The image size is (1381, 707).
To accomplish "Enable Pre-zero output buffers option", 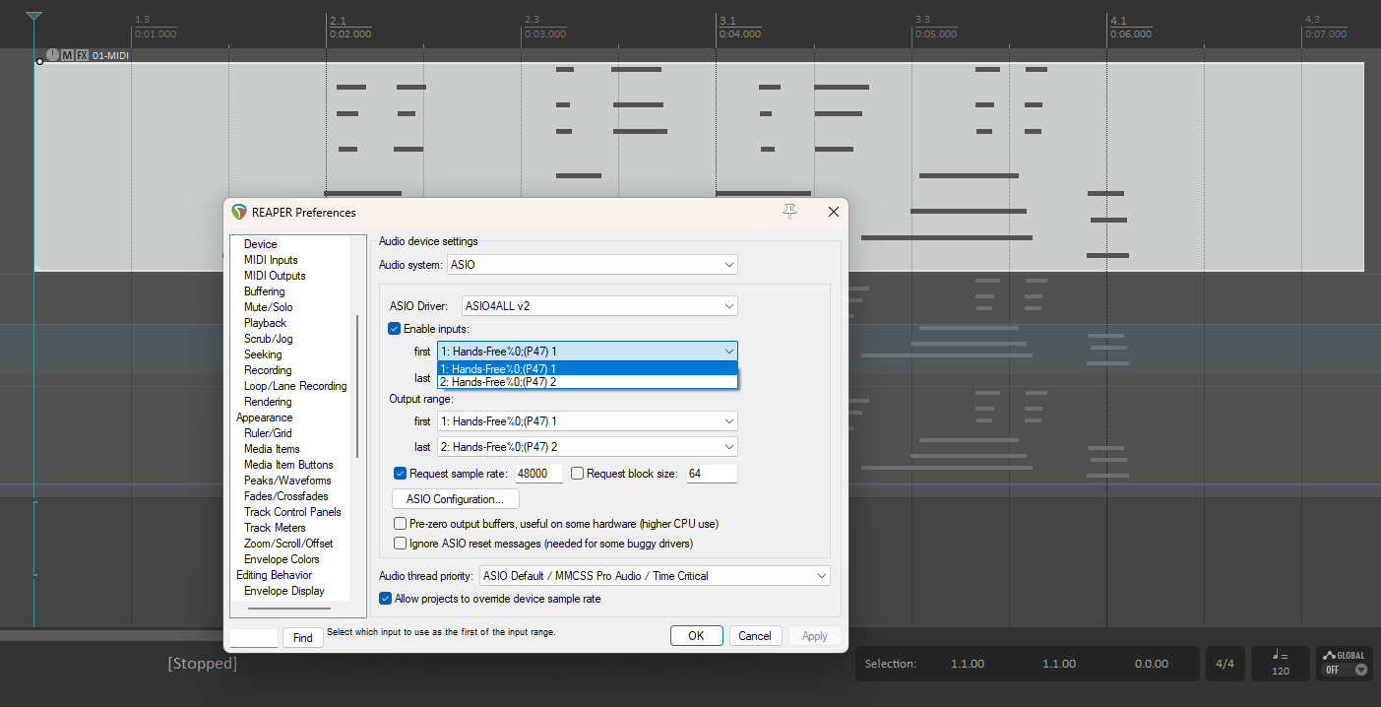I will (x=401, y=524).
